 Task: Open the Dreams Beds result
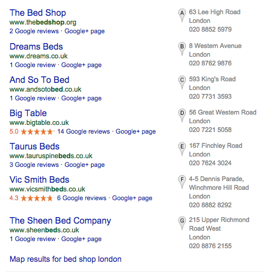click(36, 46)
